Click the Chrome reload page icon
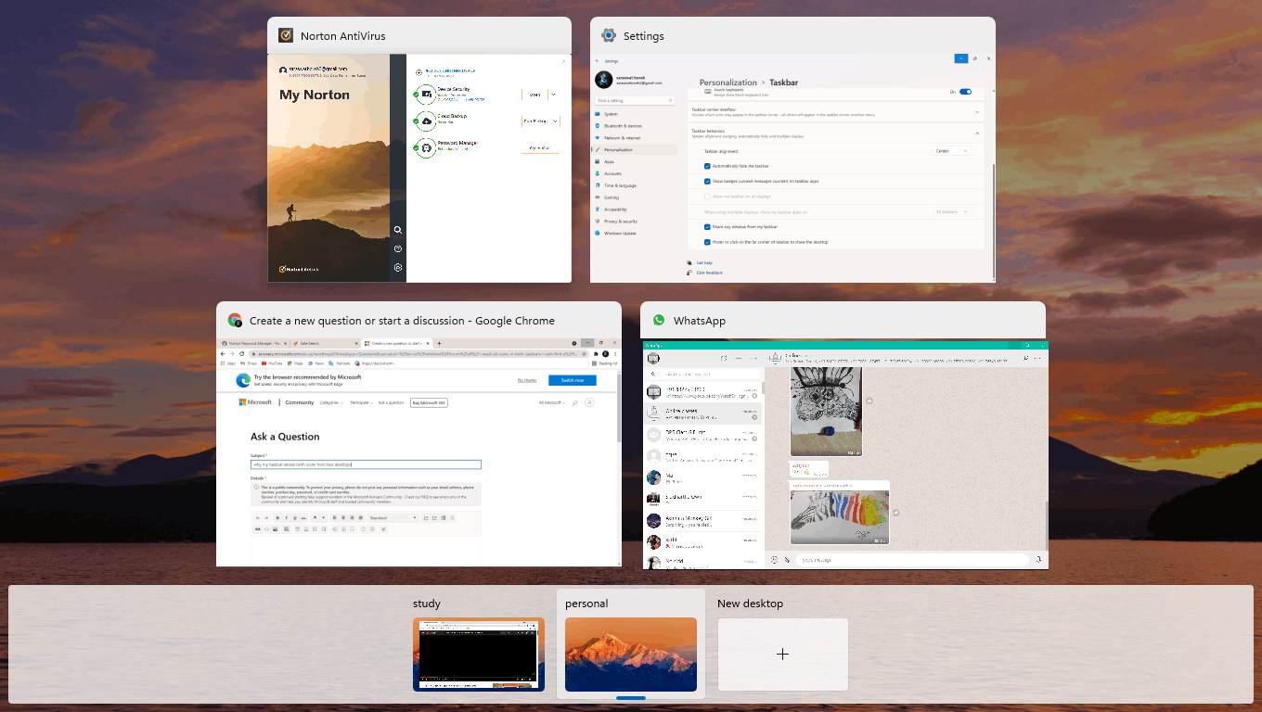Screen dimensions: 1262x712 [x=243, y=354]
